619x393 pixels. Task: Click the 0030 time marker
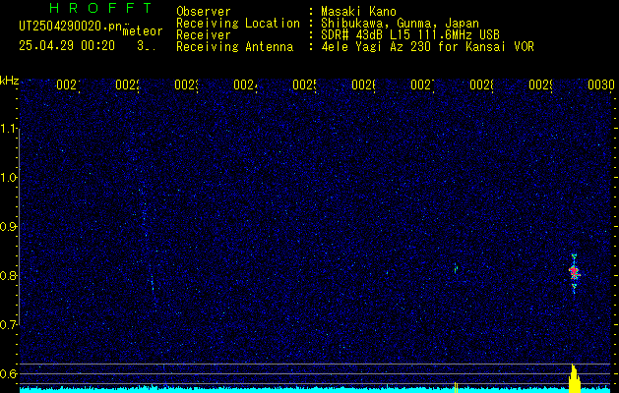coord(601,84)
